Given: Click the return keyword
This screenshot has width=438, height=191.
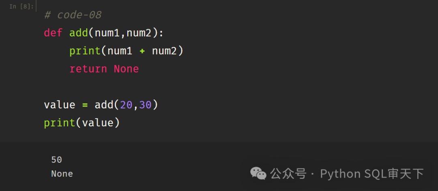Looking at the screenshot, I should click(x=88, y=69).
